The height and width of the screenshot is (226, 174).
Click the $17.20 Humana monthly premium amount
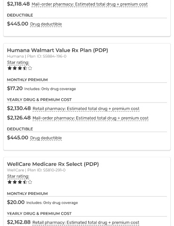click(15, 89)
